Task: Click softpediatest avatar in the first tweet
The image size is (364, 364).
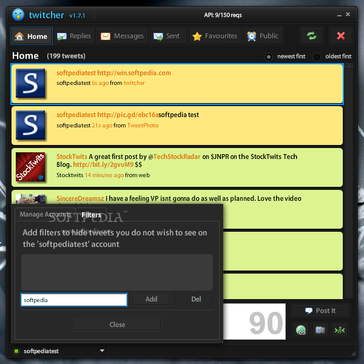Action: (x=30, y=83)
